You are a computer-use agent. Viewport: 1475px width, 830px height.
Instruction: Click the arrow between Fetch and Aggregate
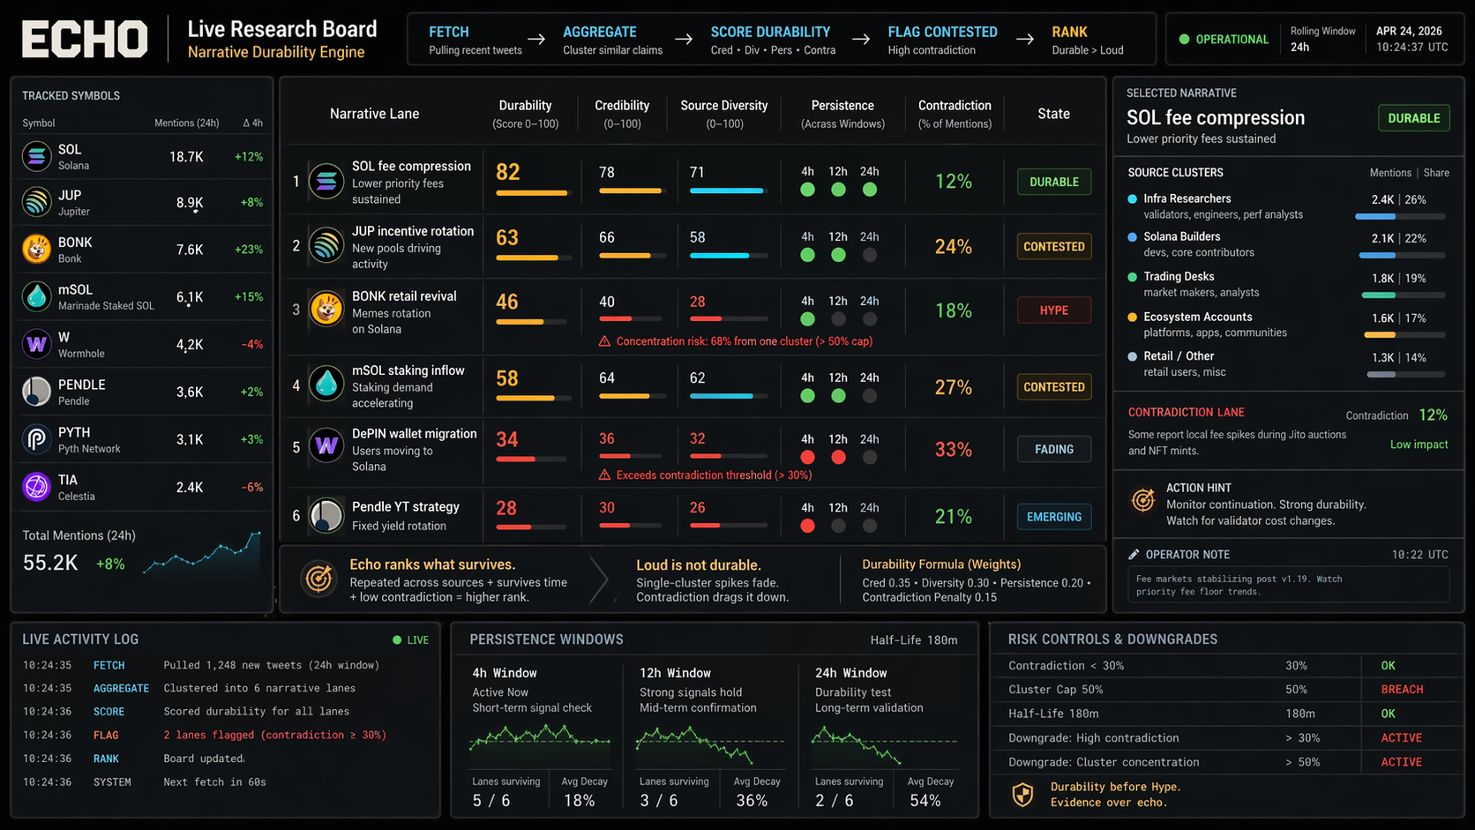[x=536, y=40]
